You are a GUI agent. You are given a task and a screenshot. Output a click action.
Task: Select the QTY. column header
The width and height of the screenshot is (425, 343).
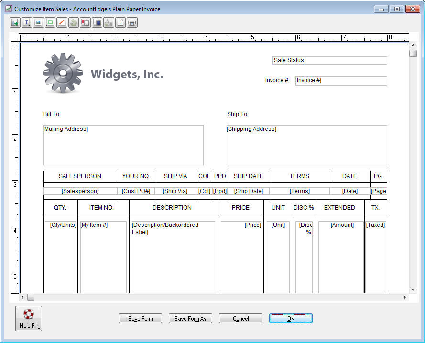(60, 208)
